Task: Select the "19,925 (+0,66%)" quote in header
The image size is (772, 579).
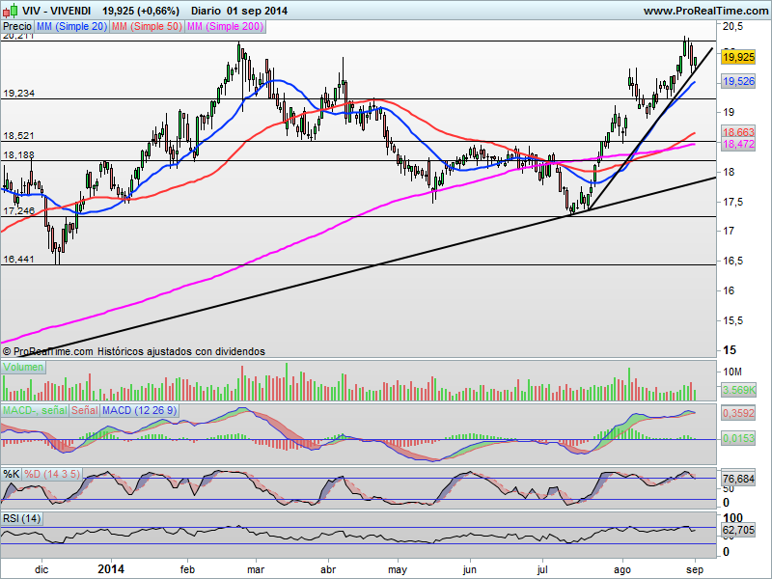Action: 141,11
